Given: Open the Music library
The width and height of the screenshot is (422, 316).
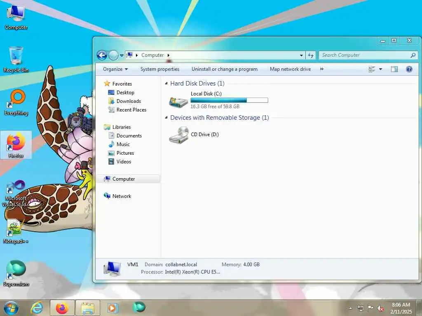Looking at the screenshot, I should (x=123, y=144).
